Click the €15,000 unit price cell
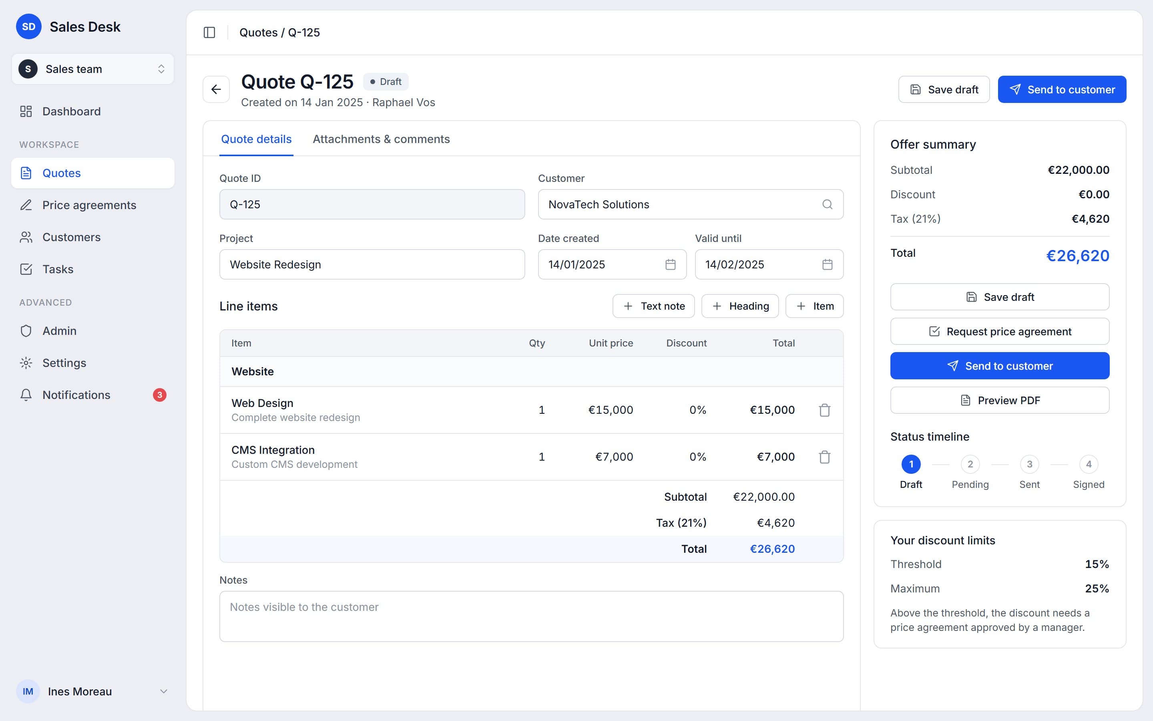The height and width of the screenshot is (721, 1153). click(610, 410)
